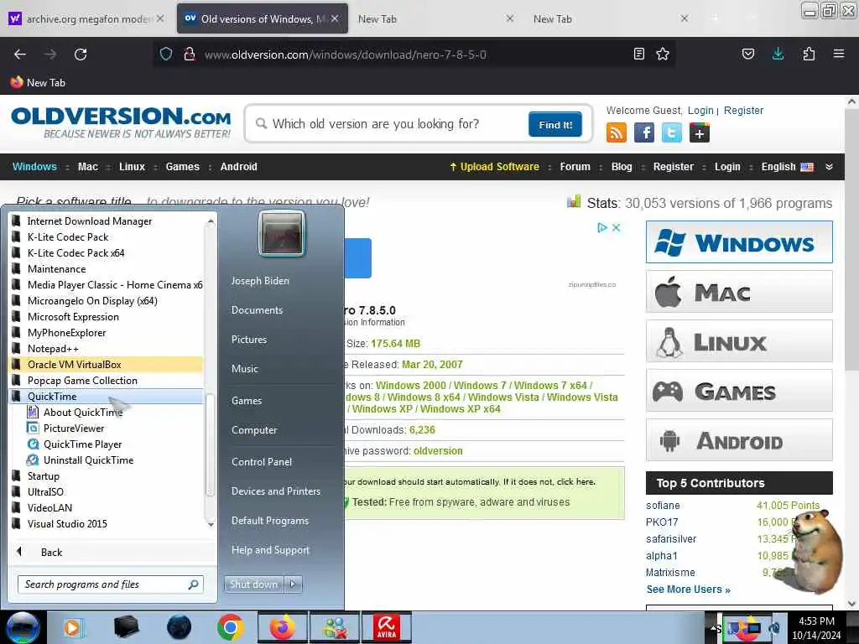Click the large Android category banner

pyautogui.click(x=739, y=440)
